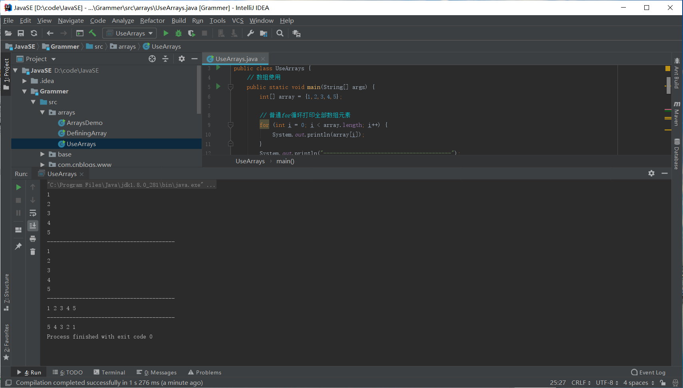This screenshot has height=388, width=683.
Task: Expand the base folder in project tree
Action: click(42, 154)
